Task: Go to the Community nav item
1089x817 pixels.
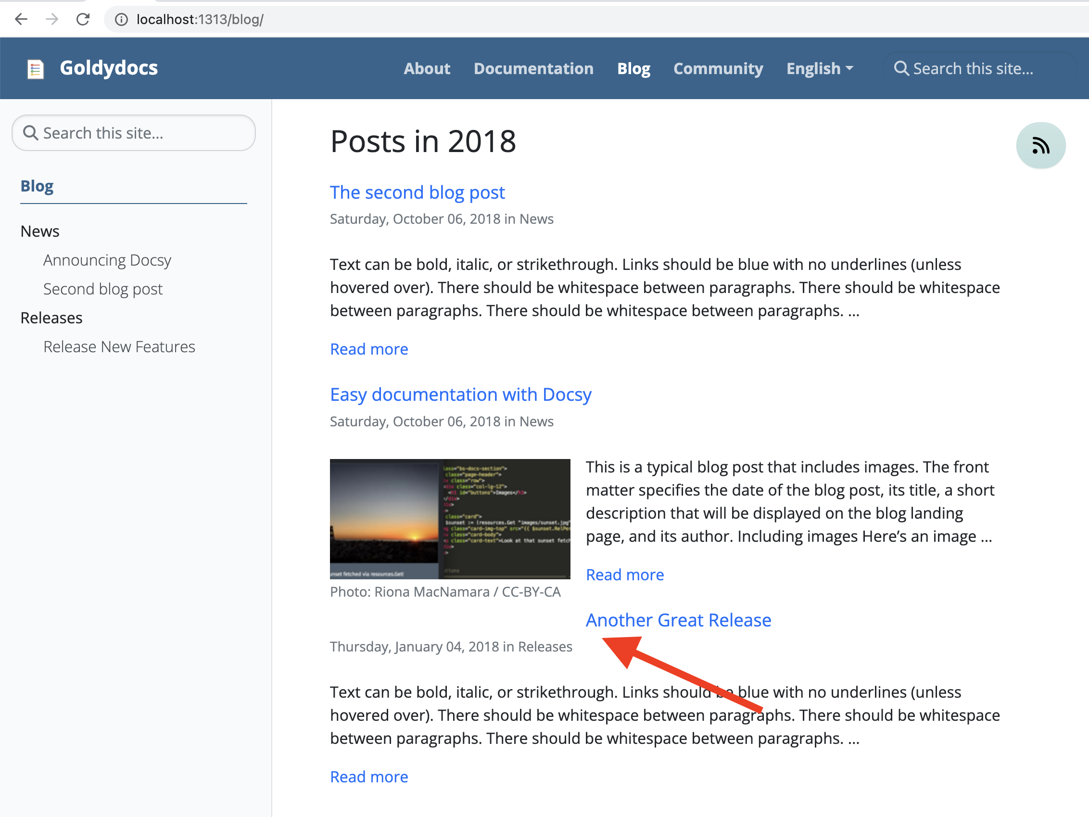Action: (718, 68)
